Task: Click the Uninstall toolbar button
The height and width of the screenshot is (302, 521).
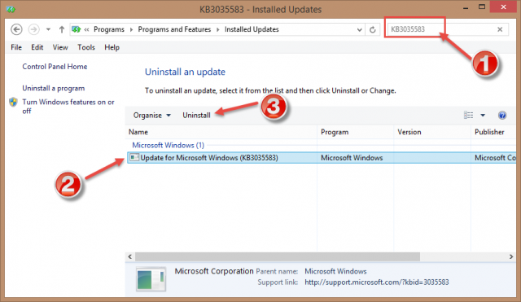Action: 196,116
